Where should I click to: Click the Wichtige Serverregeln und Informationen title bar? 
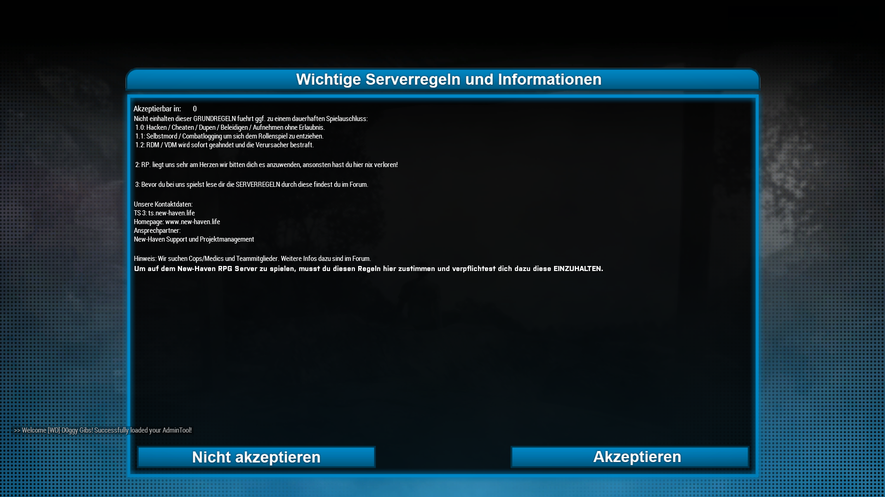point(442,79)
